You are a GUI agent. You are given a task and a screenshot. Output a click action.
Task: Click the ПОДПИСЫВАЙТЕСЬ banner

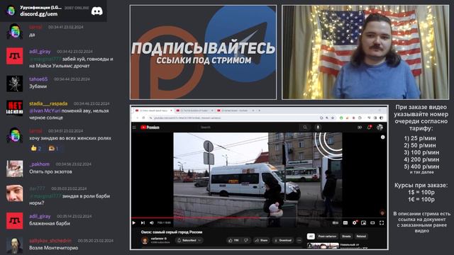pos(203,52)
